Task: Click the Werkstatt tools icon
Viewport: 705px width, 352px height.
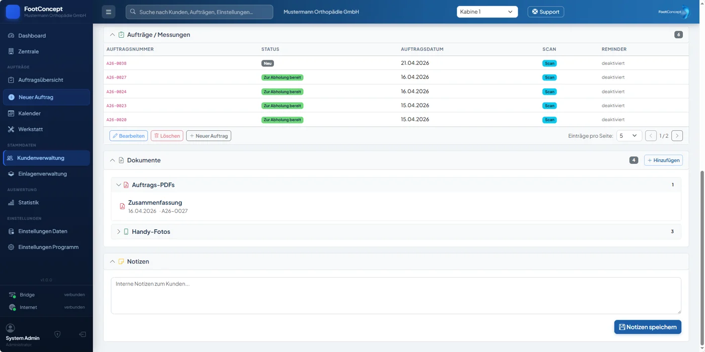Action: click(11, 129)
